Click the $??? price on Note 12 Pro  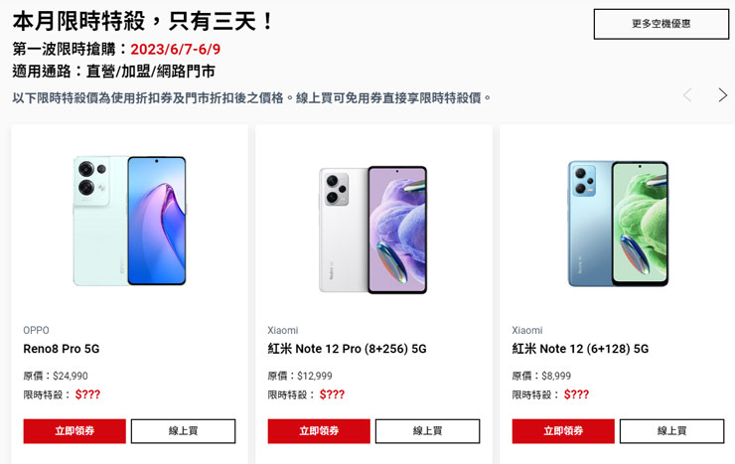coord(332,394)
